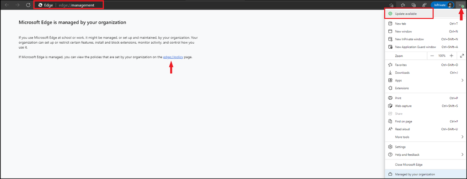This screenshot has width=467, height=179.
Task: Open the Settings and more ellipsis menu
Action: (x=461, y=5)
